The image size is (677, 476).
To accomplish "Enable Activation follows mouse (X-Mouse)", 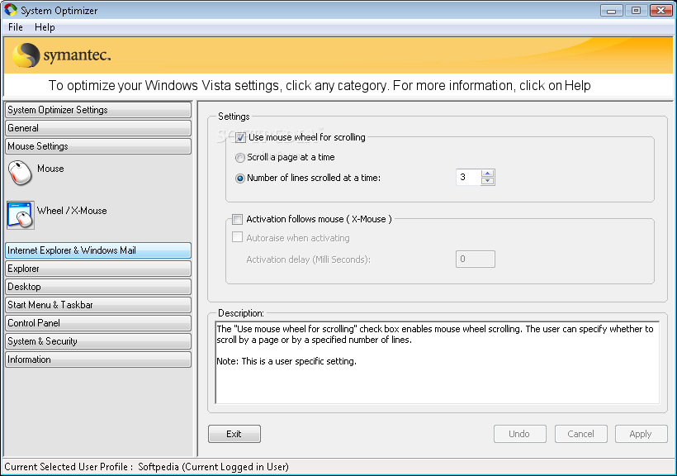I will (x=237, y=219).
